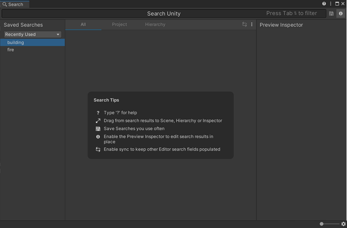Click the Saved Searches panel header
Viewport: 347px width, 228px height.
point(23,25)
